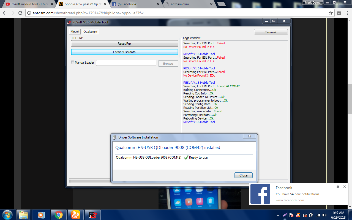This screenshot has height=220, width=352.
Task: Click the purple feather tray icon
Action: click(x=285, y=215)
